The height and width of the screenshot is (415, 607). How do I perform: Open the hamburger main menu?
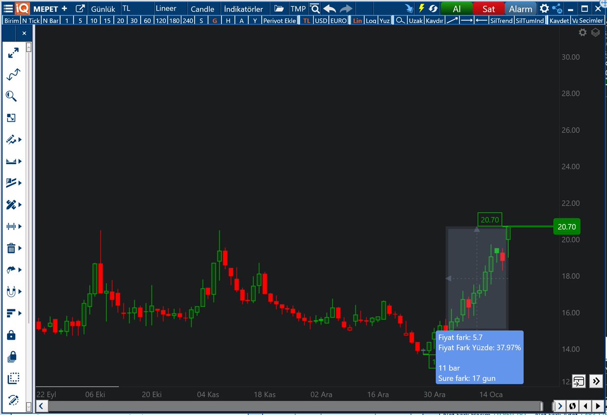[8, 9]
